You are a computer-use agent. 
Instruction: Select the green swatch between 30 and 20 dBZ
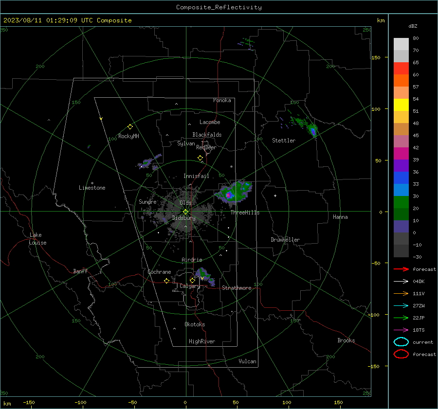pos(401,202)
